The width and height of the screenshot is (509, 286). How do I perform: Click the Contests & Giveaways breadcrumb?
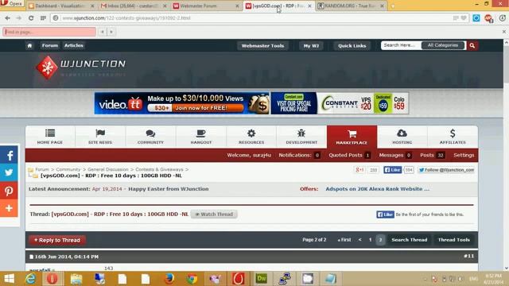click(x=159, y=169)
